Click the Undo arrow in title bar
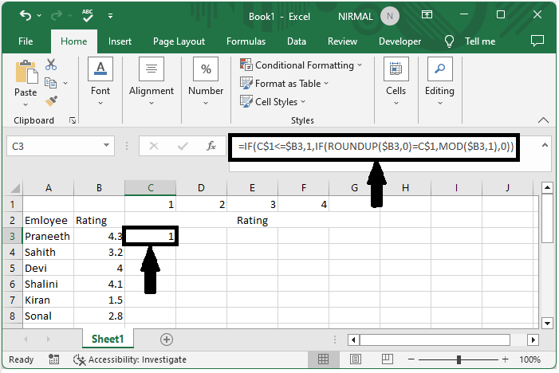 click(26, 15)
